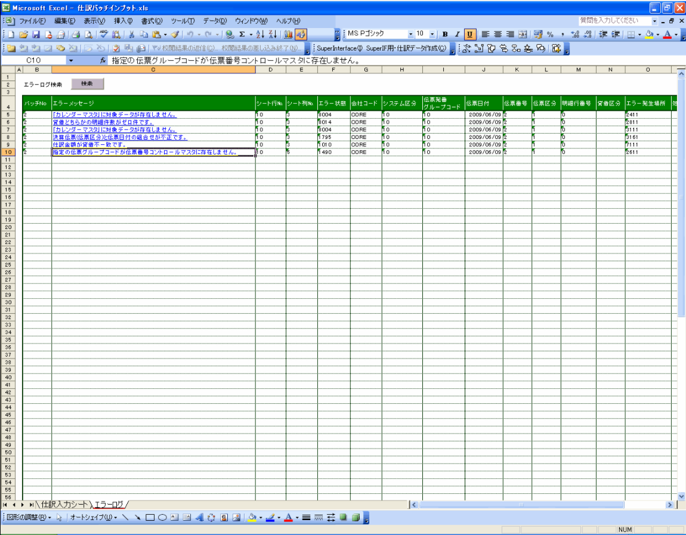
Task: Expand the font size dropdown showing 10
Action: (432, 35)
